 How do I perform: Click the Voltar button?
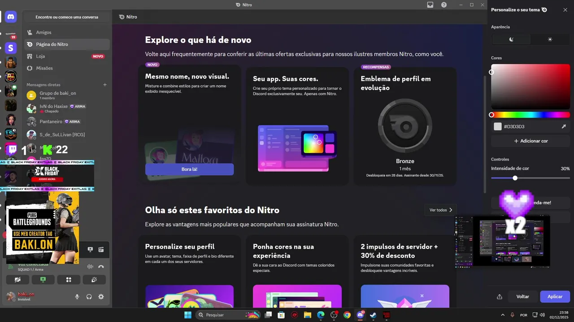coord(522,297)
